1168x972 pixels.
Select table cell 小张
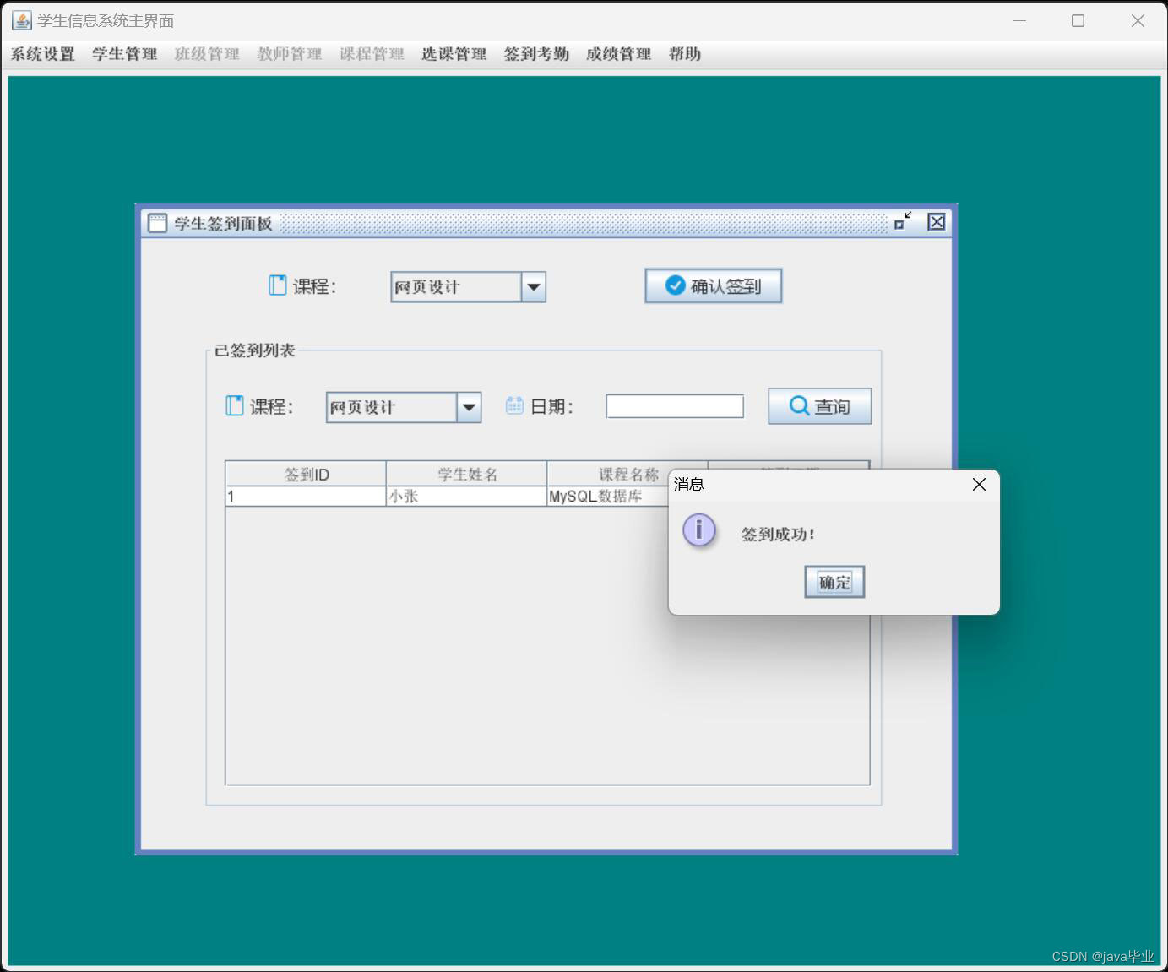point(467,497)
